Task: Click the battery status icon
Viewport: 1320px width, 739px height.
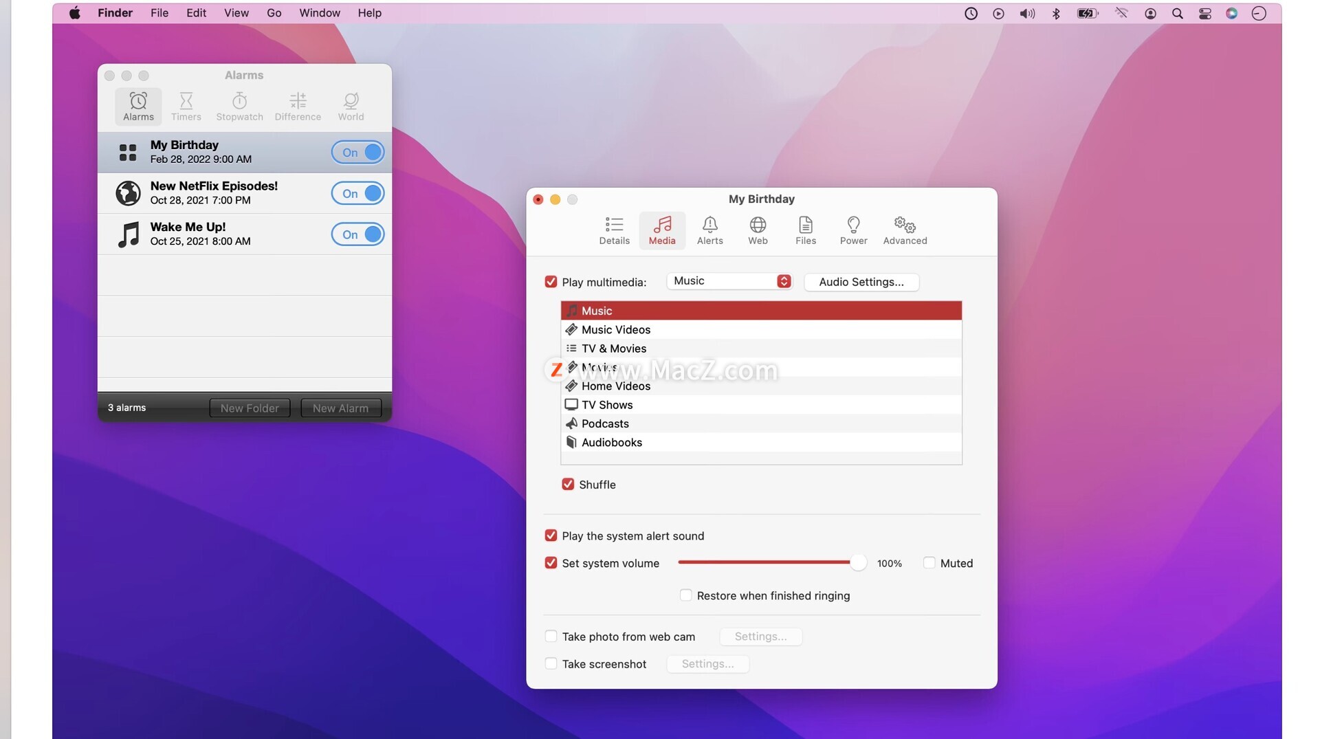Action: pyautogui.click(x=1087, y=13)
